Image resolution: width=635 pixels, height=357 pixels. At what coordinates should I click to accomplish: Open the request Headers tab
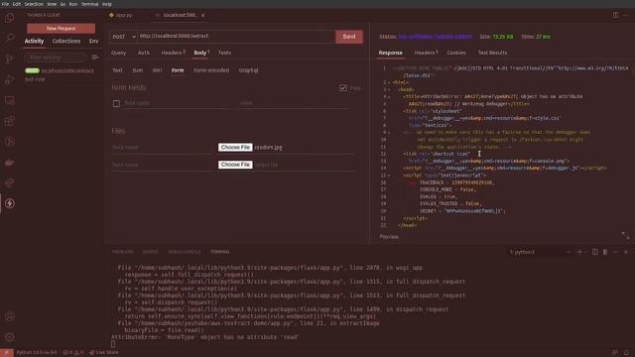(x=173, y=53)
